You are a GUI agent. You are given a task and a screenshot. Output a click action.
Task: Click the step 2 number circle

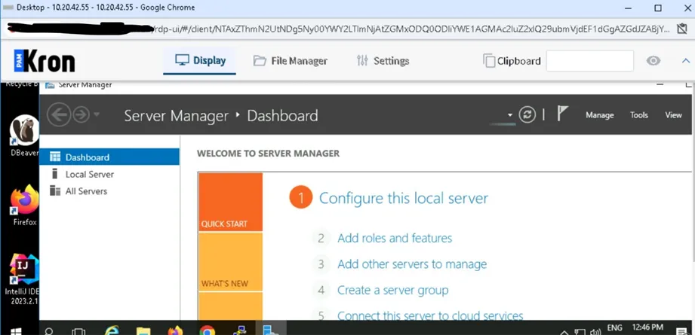(321, 238)
